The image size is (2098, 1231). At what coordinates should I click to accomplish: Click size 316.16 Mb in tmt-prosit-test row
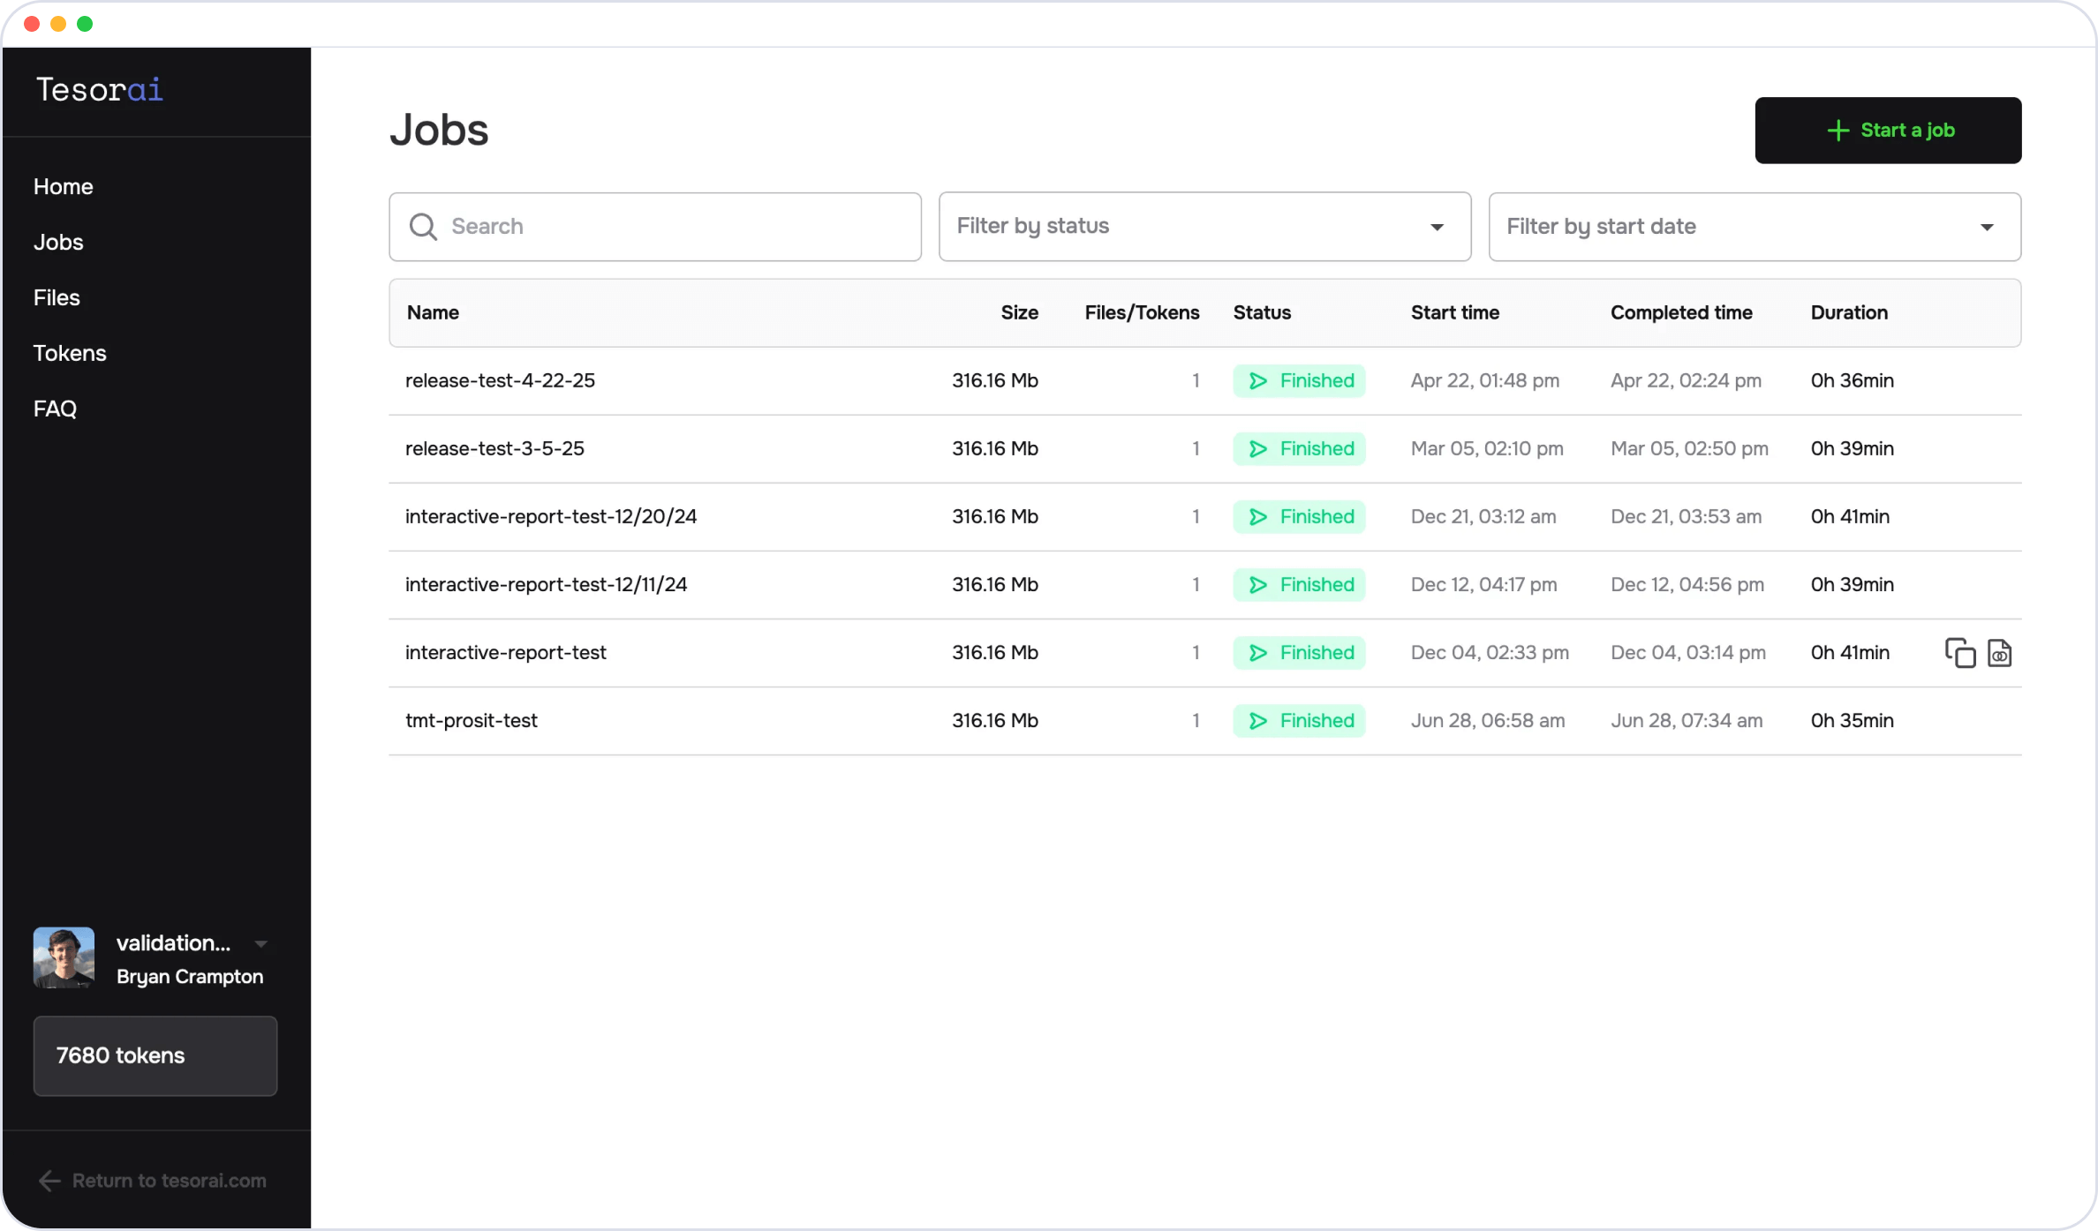995,721
